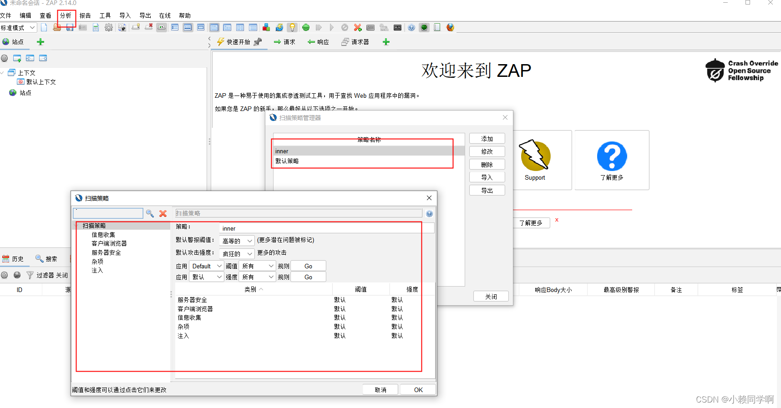Switch to the 历史 tab

(x=13, y=259)
